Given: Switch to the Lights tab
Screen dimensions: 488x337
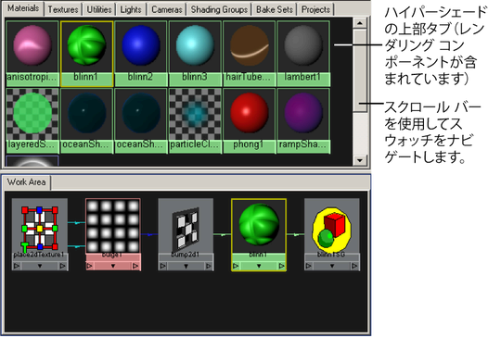Looking at the screenshot, I should (131, 9).
